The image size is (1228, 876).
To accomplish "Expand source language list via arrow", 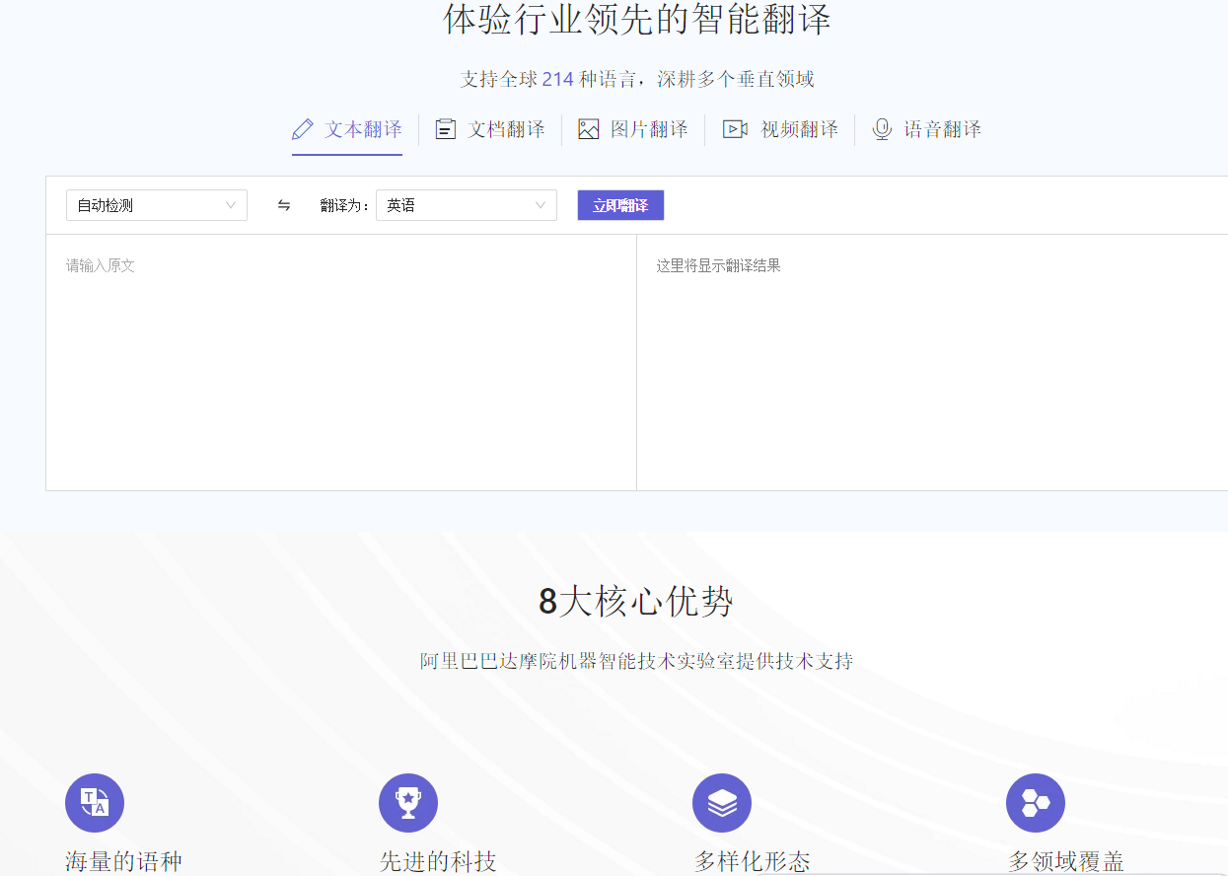I will point(231,205).
